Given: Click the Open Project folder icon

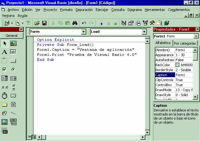Looking at the screenshot, I should [37, 23].
